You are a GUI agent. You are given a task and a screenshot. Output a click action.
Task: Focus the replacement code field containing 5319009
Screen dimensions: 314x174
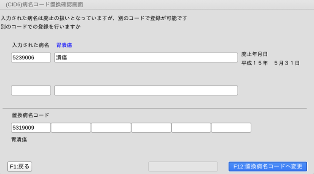31,128
